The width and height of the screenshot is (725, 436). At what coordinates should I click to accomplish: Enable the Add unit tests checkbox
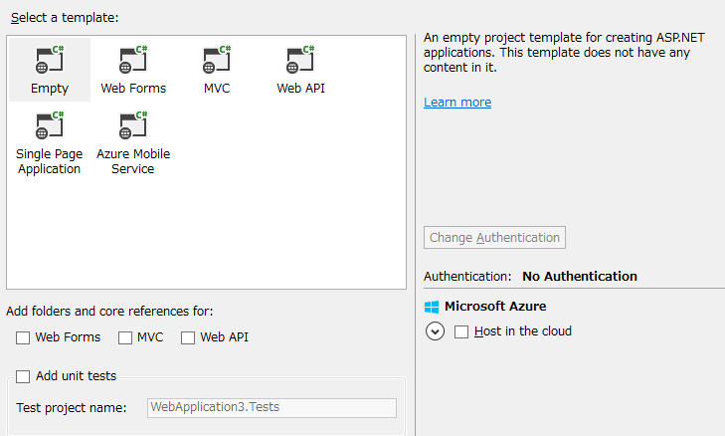click(x=23, y=376)
